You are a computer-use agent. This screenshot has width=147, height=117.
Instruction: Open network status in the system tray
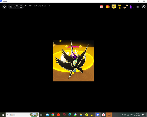point(128,115)
